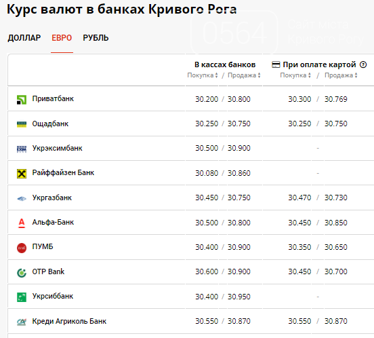Image resolution: width=374 pixels, height=338 pixels.
Task: Click the Креди Агриколь Банк name
Action: [x=69, y=321]
